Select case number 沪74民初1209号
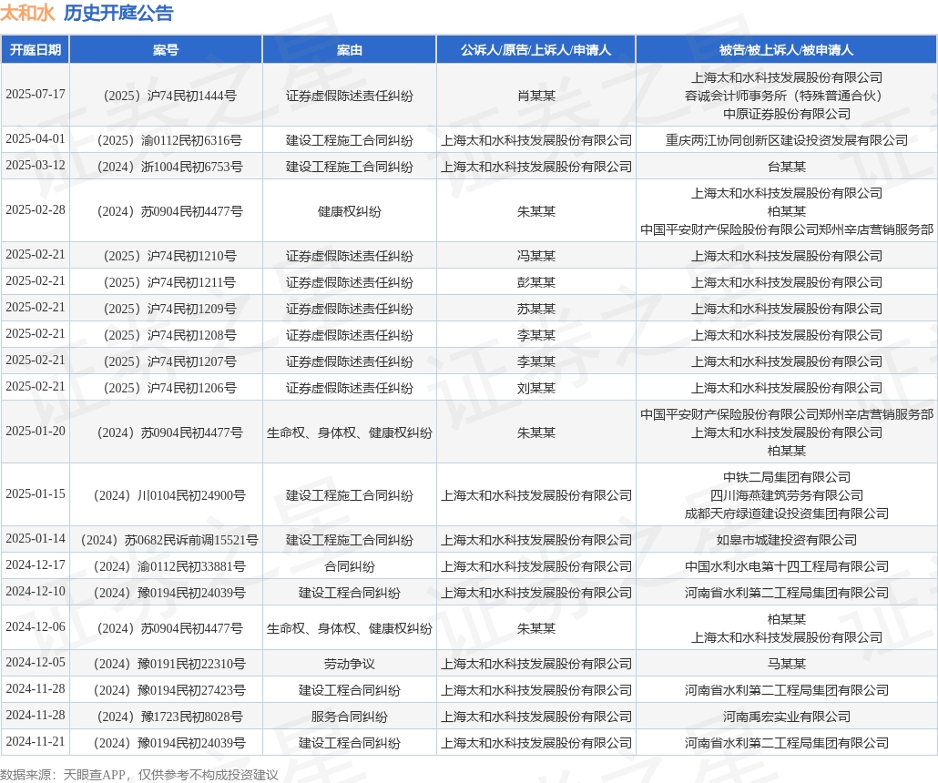 [x=170, y=309]
